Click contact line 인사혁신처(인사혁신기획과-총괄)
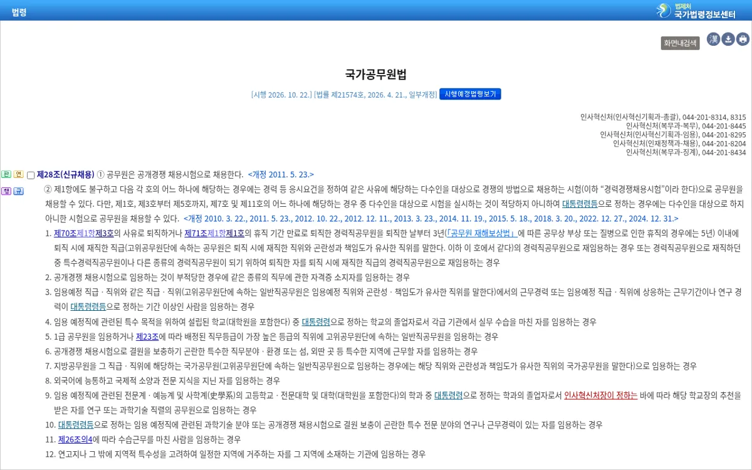 pos(663,117)
